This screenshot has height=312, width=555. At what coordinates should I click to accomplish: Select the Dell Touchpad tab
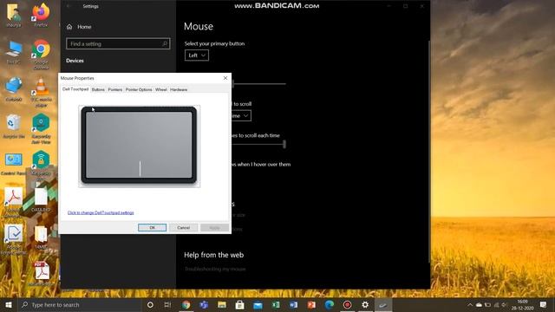click(x=75, y=89)
